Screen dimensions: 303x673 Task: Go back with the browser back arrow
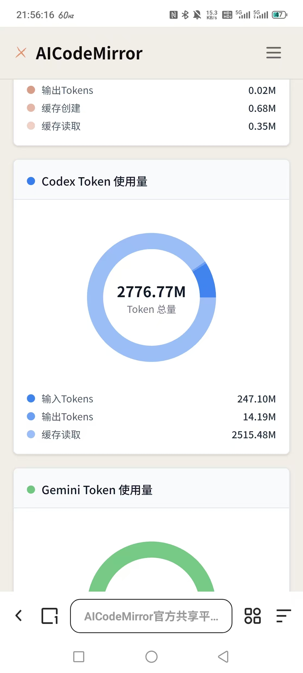coord(19,615)
